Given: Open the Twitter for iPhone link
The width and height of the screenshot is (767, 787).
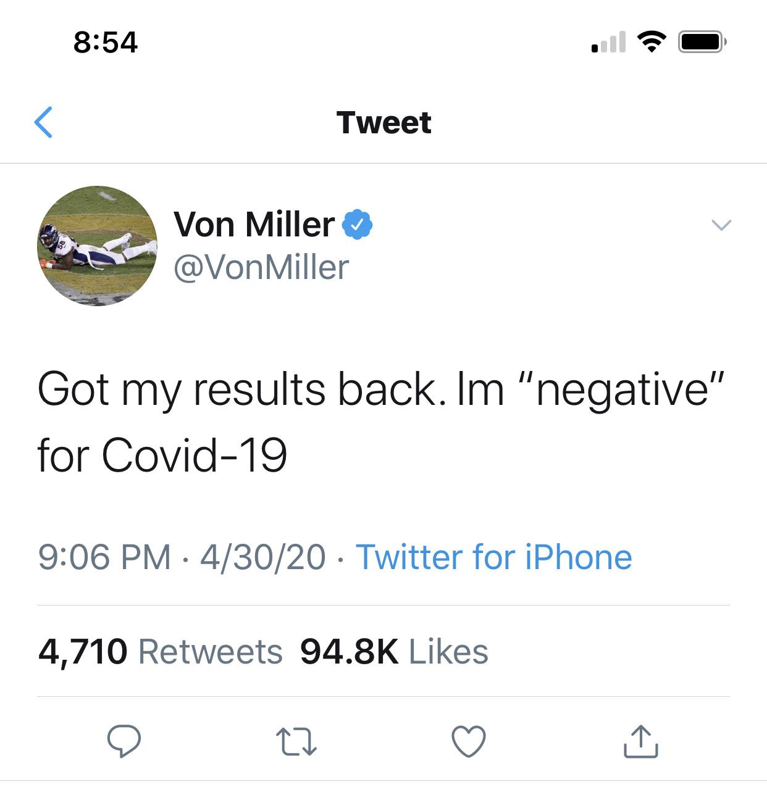Looking at the screenshot, I should 494,557.
